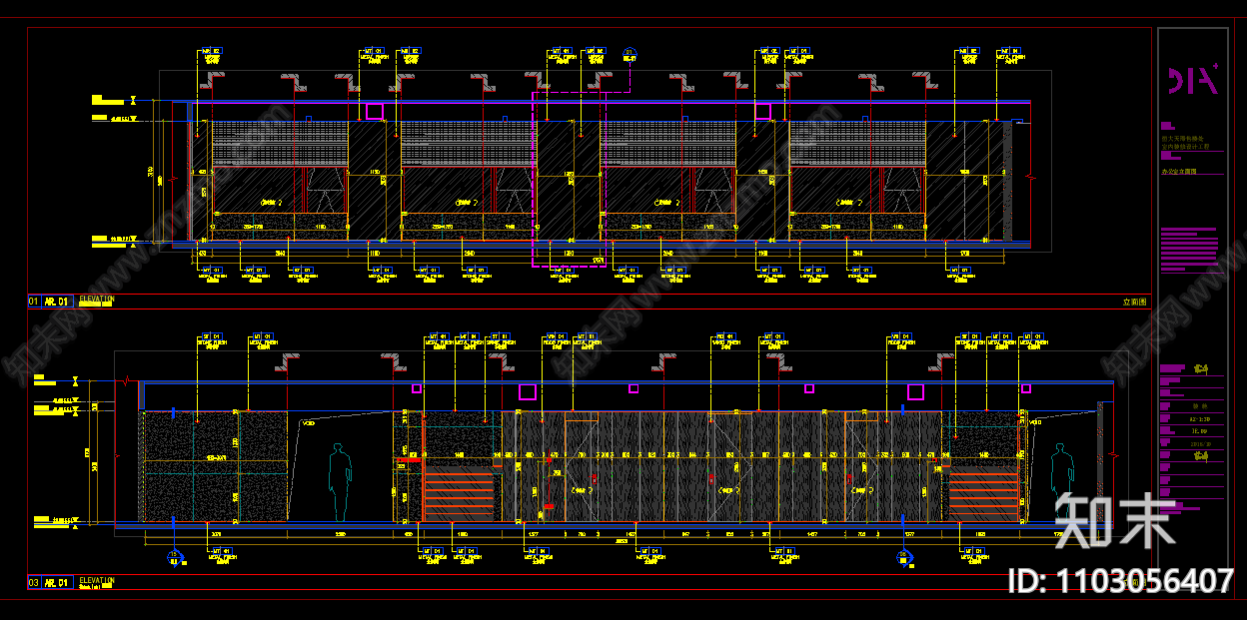Select the 立面图 label at the upper elevation's right
Screen dimensions: 1247x620
[x=1135, y=301]
